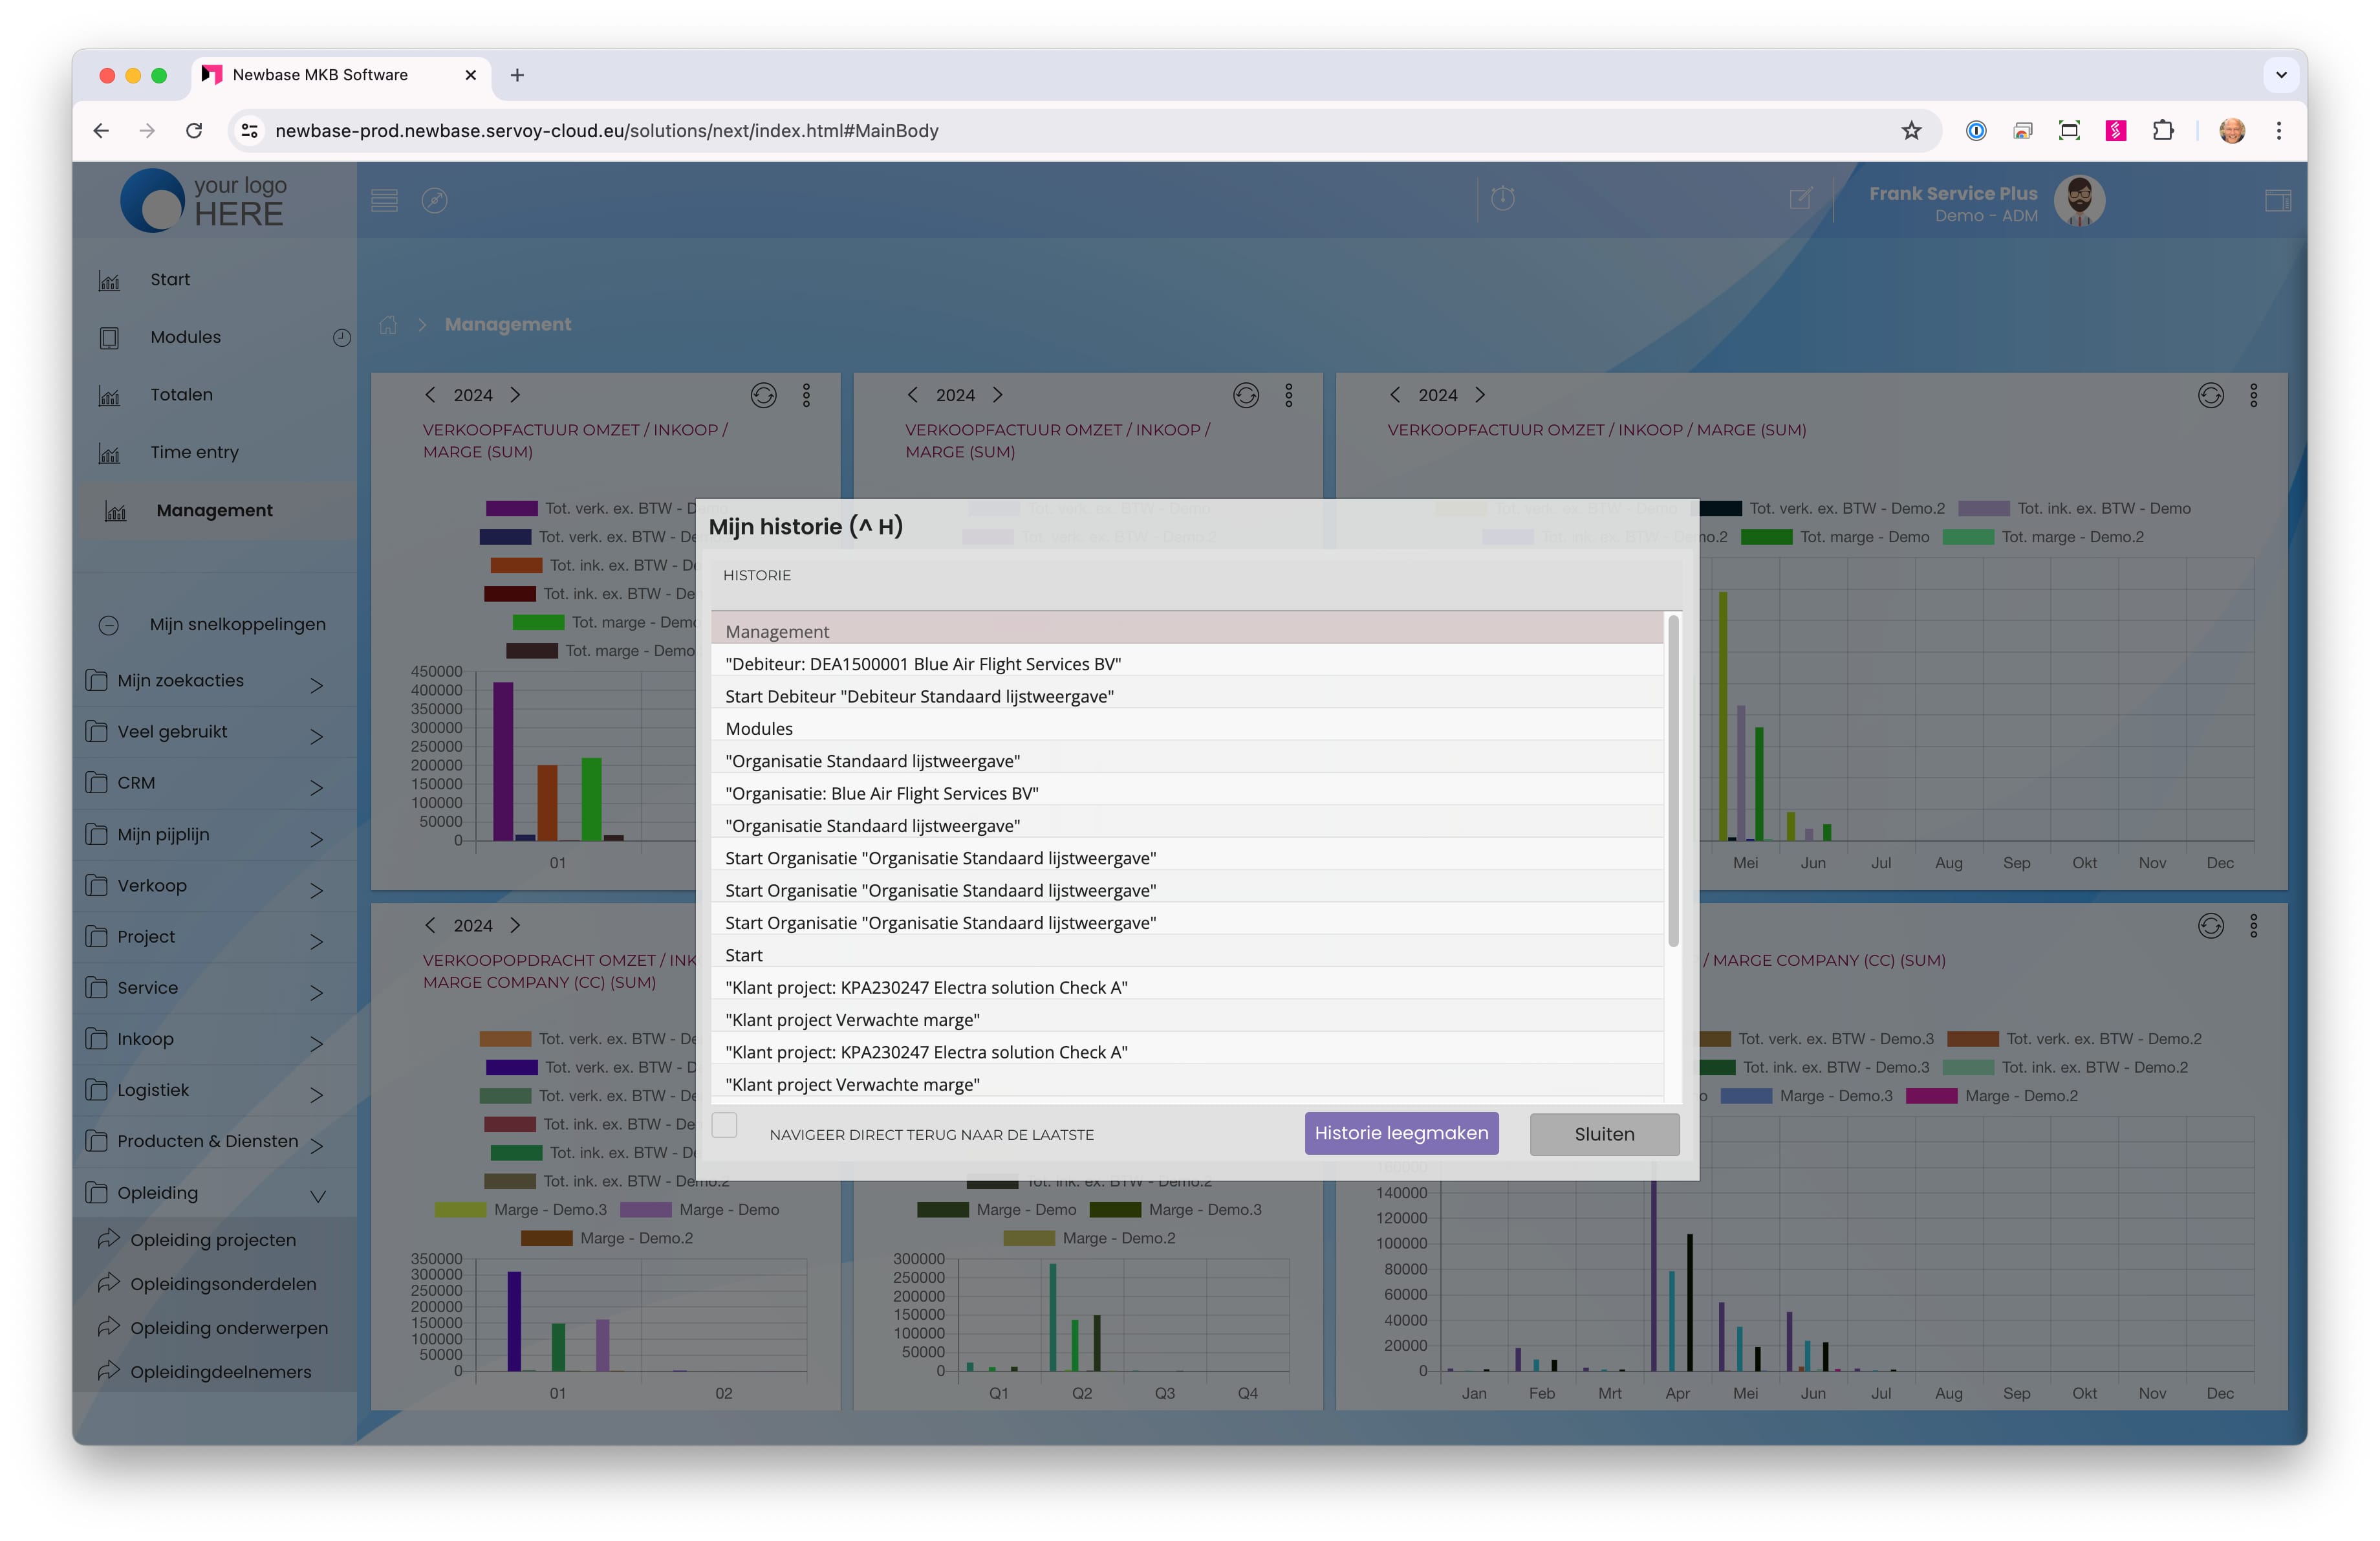Click the compass icon in top toolbar
This screenshot has width=2380, height=1541.
(x=434, y=200)
